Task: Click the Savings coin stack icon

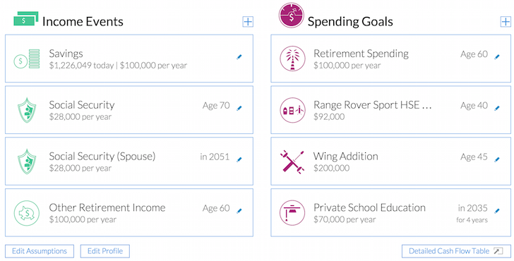Action: tap(27, 59)
